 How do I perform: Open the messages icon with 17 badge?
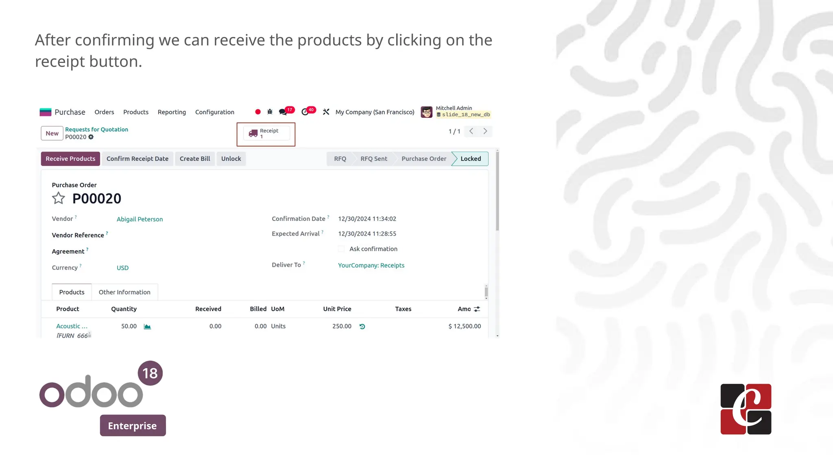coord(283,112)
